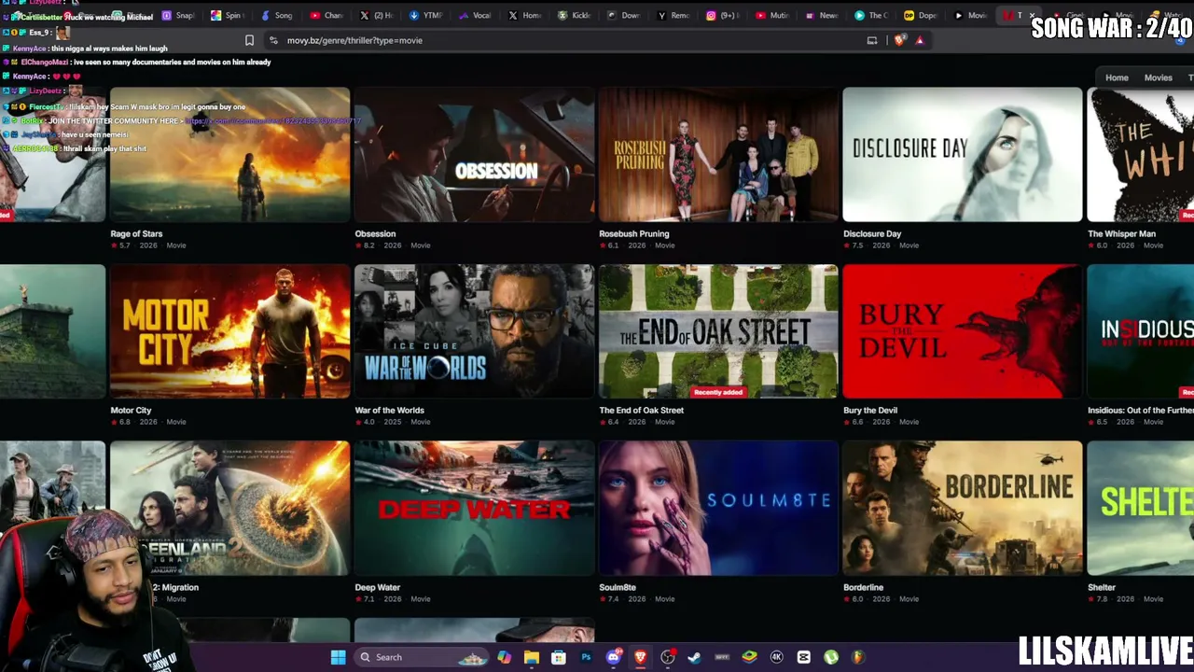Click the bookmark icon beside the address bar
Image resolution: width=1194 pixels, height=672 pixels.
pyautogui.click(x=249, y=40)
